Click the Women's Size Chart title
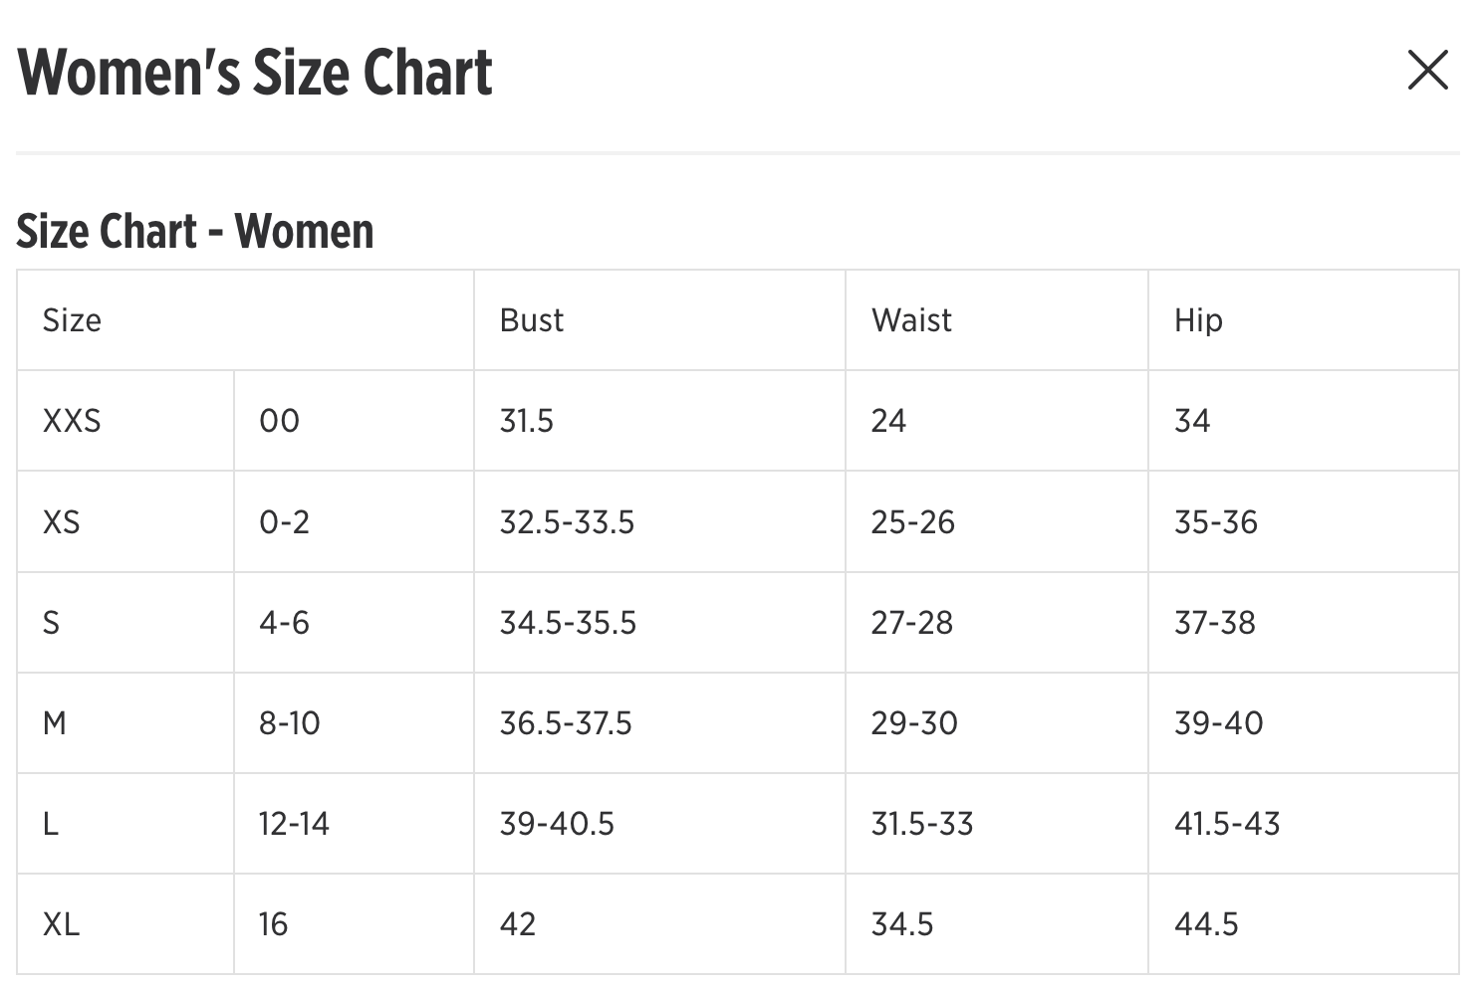1478x989 pixels. (255, 73)
